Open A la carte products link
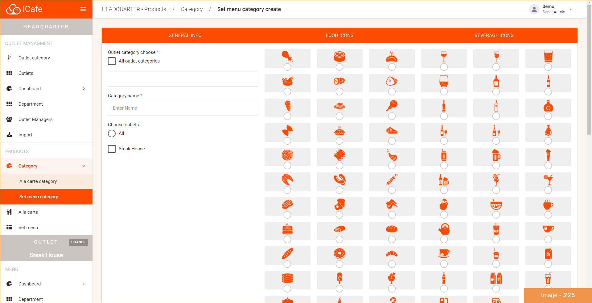Screen dimensions: 592x303 (x=46, y=212)
